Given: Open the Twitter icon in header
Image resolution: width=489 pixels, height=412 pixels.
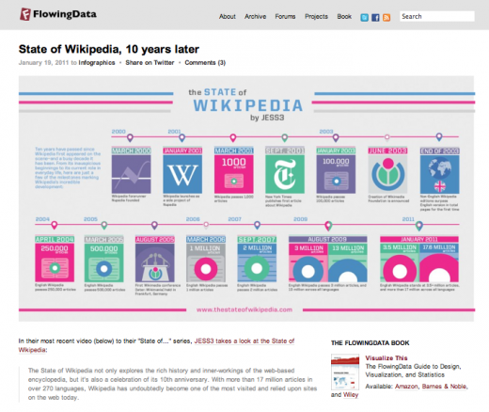Looking at the screenshot, I should (364, 17).
